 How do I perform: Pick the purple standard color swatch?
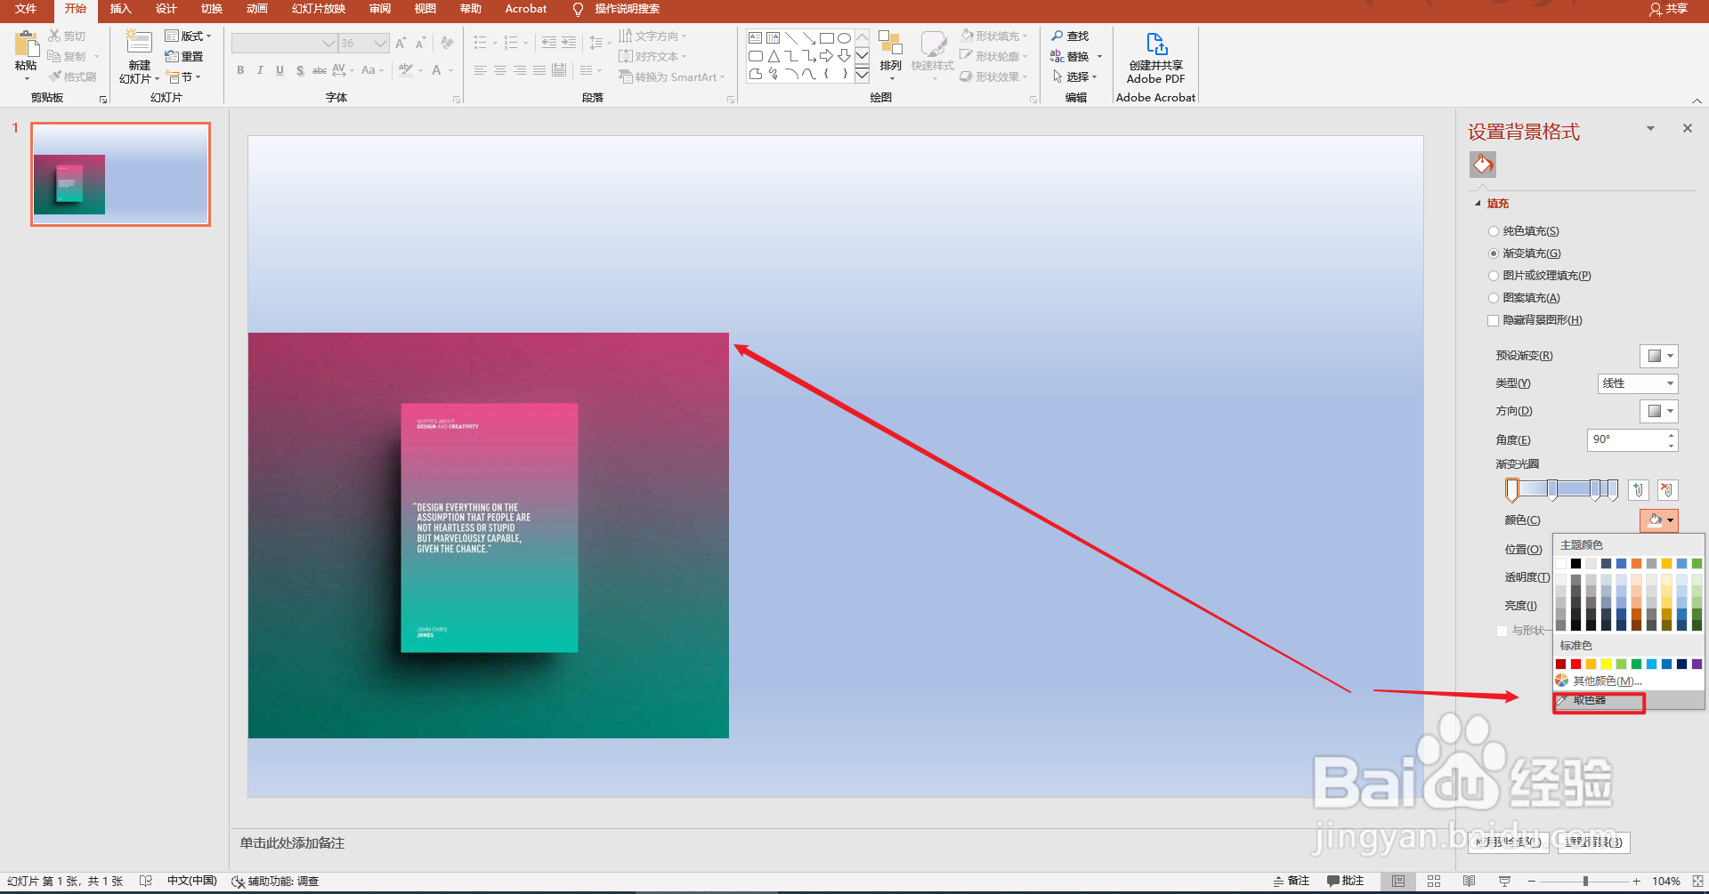(1697, 664)
